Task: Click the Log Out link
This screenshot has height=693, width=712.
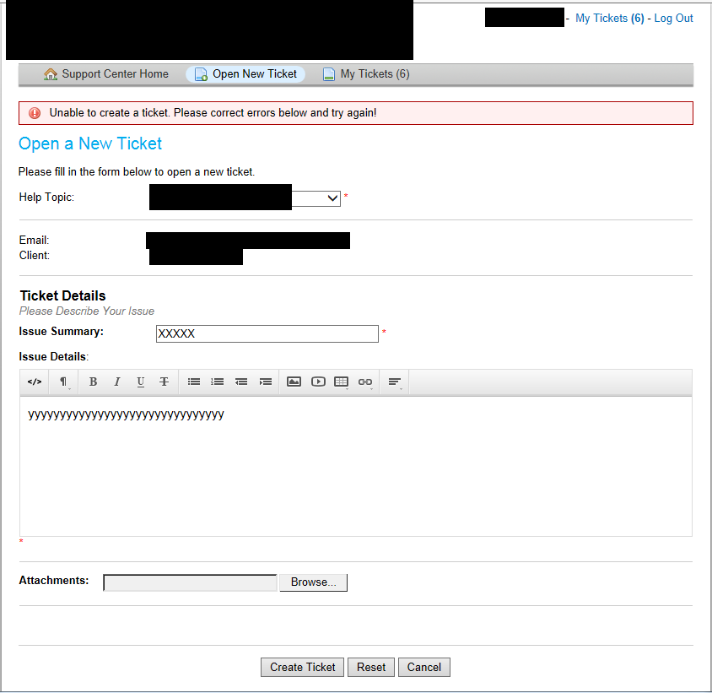Action: (x=673, y=19)
